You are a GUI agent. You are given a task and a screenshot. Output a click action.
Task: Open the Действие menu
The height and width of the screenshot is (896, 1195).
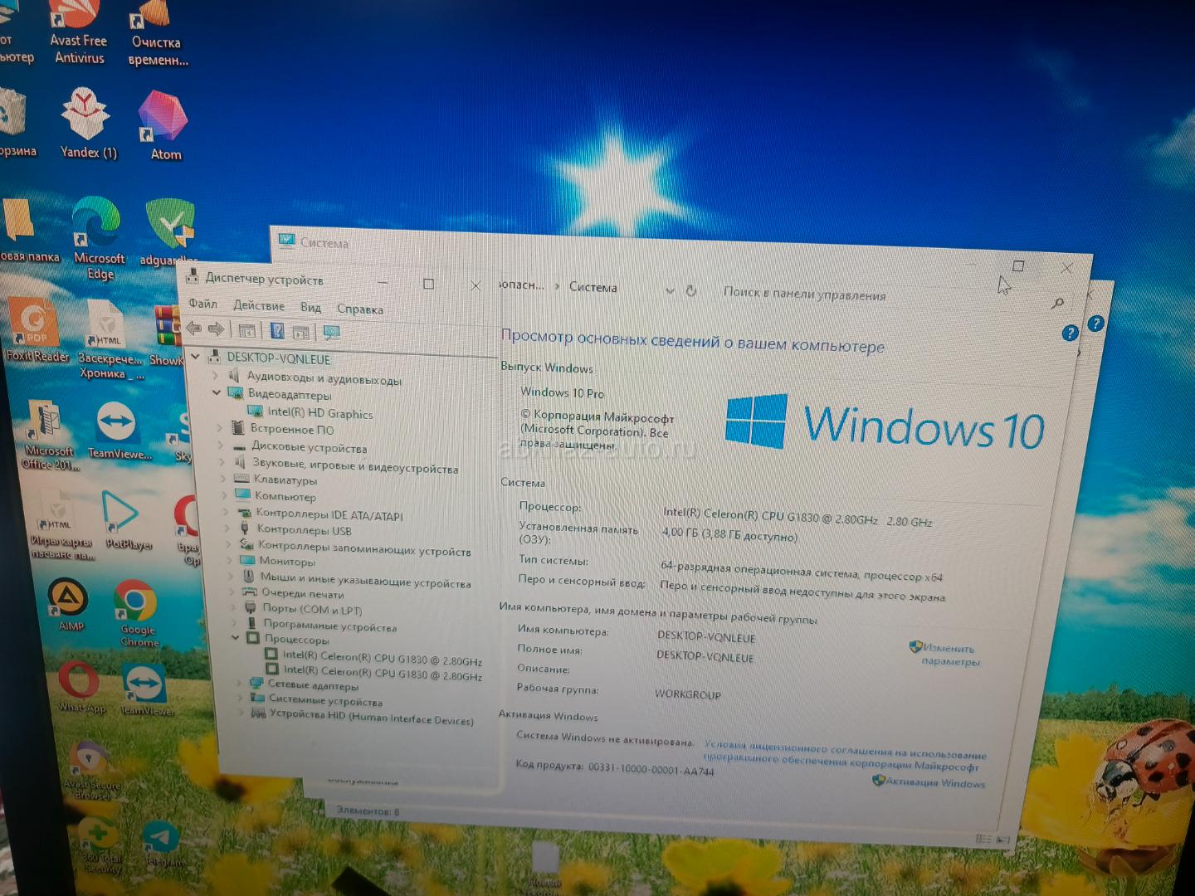click(259, 305)
